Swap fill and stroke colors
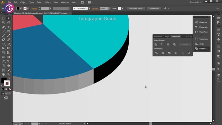This screenshot has height=125, width=222. (x=9, y=78)
